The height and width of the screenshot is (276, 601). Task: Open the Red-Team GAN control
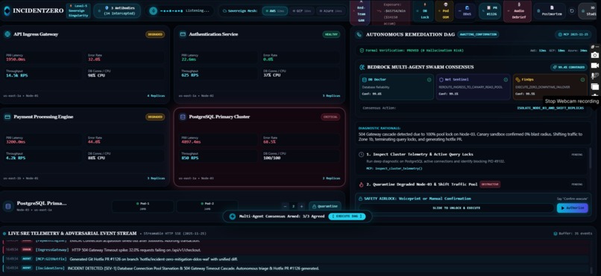[361, 11]
